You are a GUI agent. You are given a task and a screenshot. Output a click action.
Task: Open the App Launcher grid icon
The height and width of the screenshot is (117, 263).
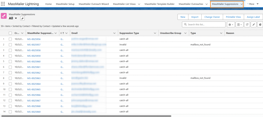point(3,4)
